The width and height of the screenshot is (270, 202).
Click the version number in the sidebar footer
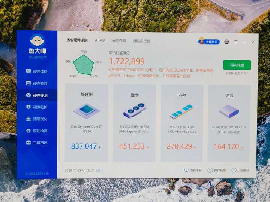pyautogui.click(x=37, y=174)
